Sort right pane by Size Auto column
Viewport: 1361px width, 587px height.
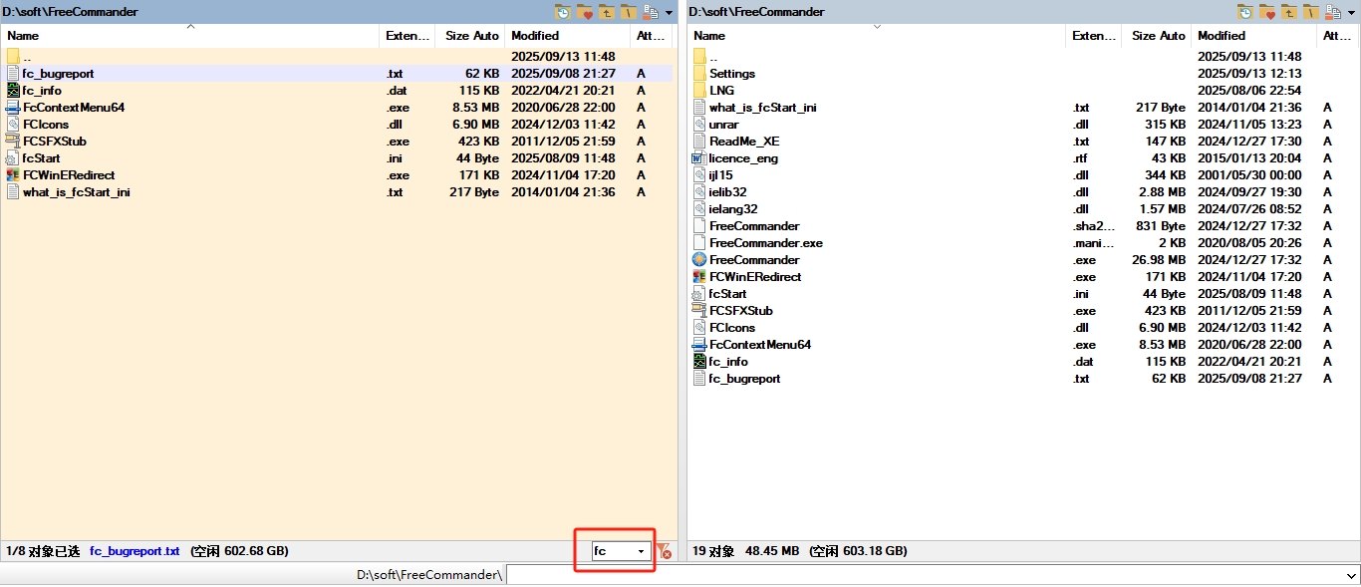(1157, 36)
